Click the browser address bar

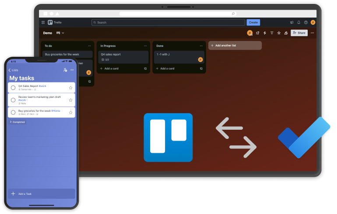point(178,14)
